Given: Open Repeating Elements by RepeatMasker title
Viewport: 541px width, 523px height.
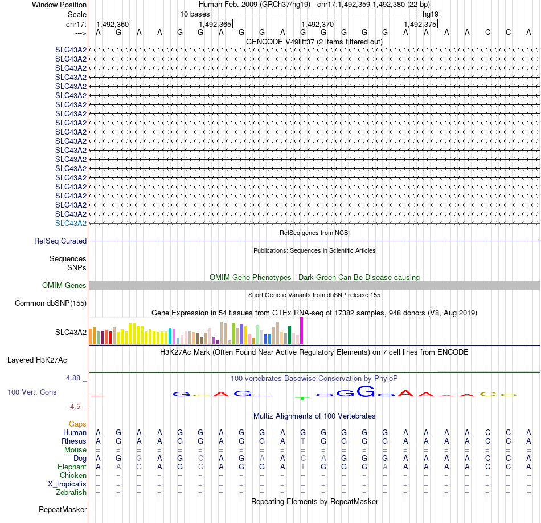Looking at the screenshot, I should (314, 501).
